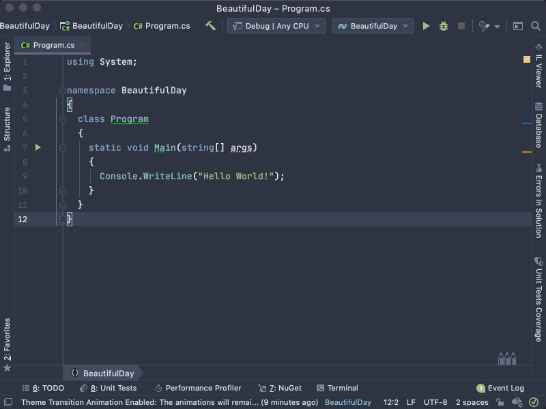Image resolution: width=546 pixels, height=409 pixels.
Task: Open the Database side panel
Action: (x=538, y=125)
